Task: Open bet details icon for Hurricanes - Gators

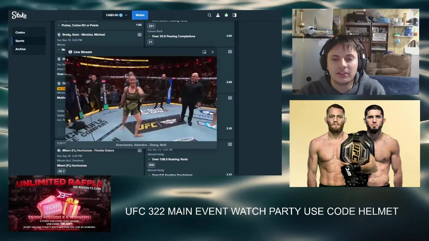Action: [x=139, y=150]
